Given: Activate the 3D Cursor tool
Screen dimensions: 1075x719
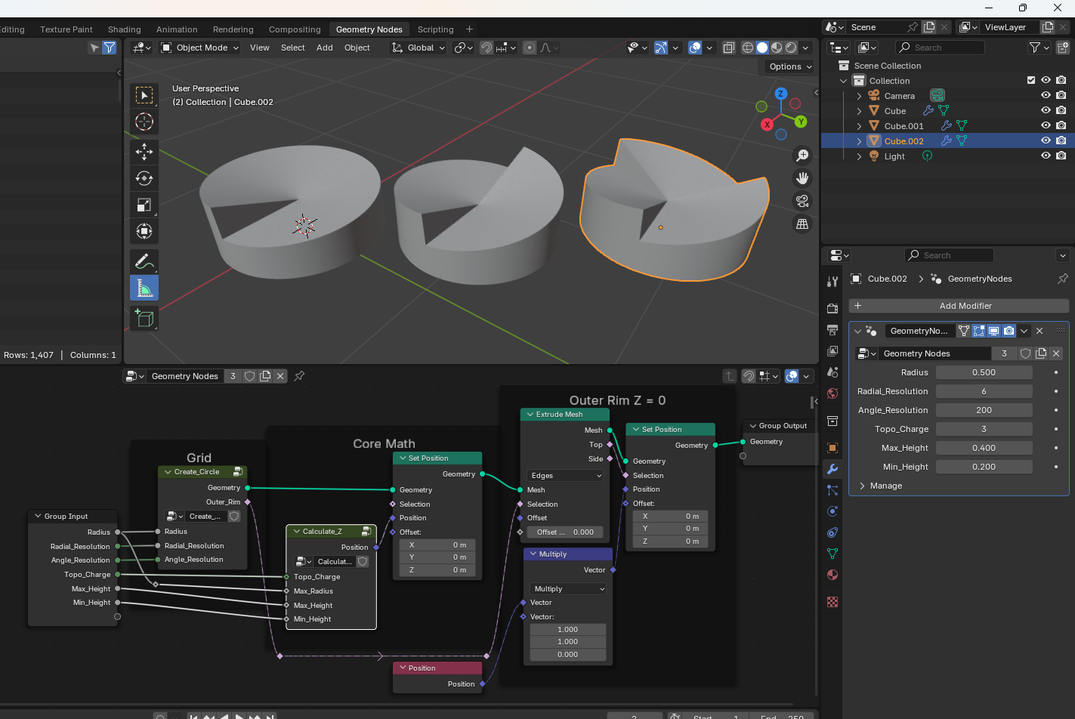Looking at the screenshot, I should pos(144,122).
